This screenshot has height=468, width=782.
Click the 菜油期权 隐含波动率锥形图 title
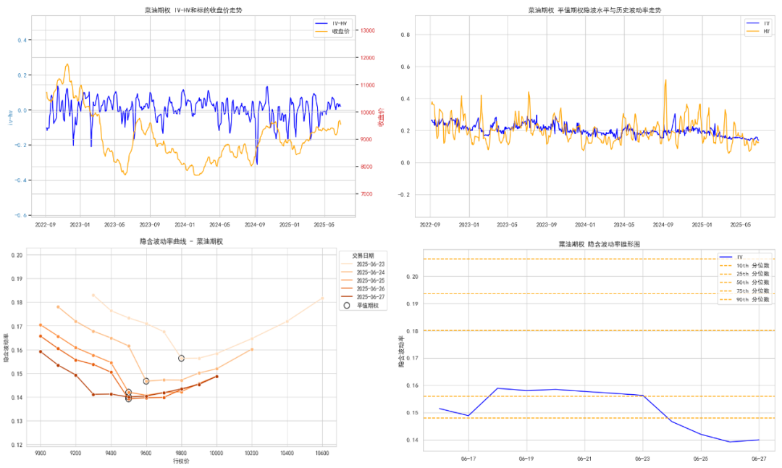[x=599, y=244]
